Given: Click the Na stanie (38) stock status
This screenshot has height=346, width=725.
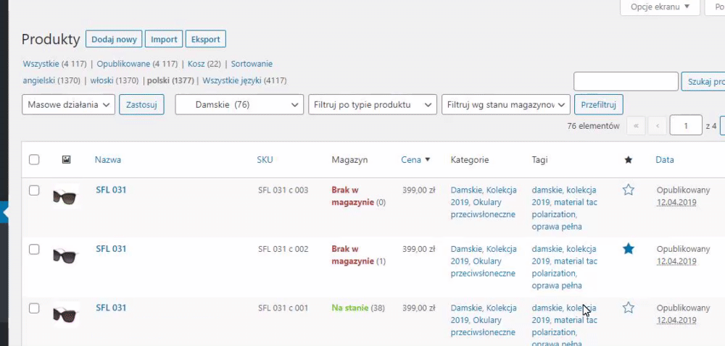Looking at the screenshot, I should click(x=358, y=308).
